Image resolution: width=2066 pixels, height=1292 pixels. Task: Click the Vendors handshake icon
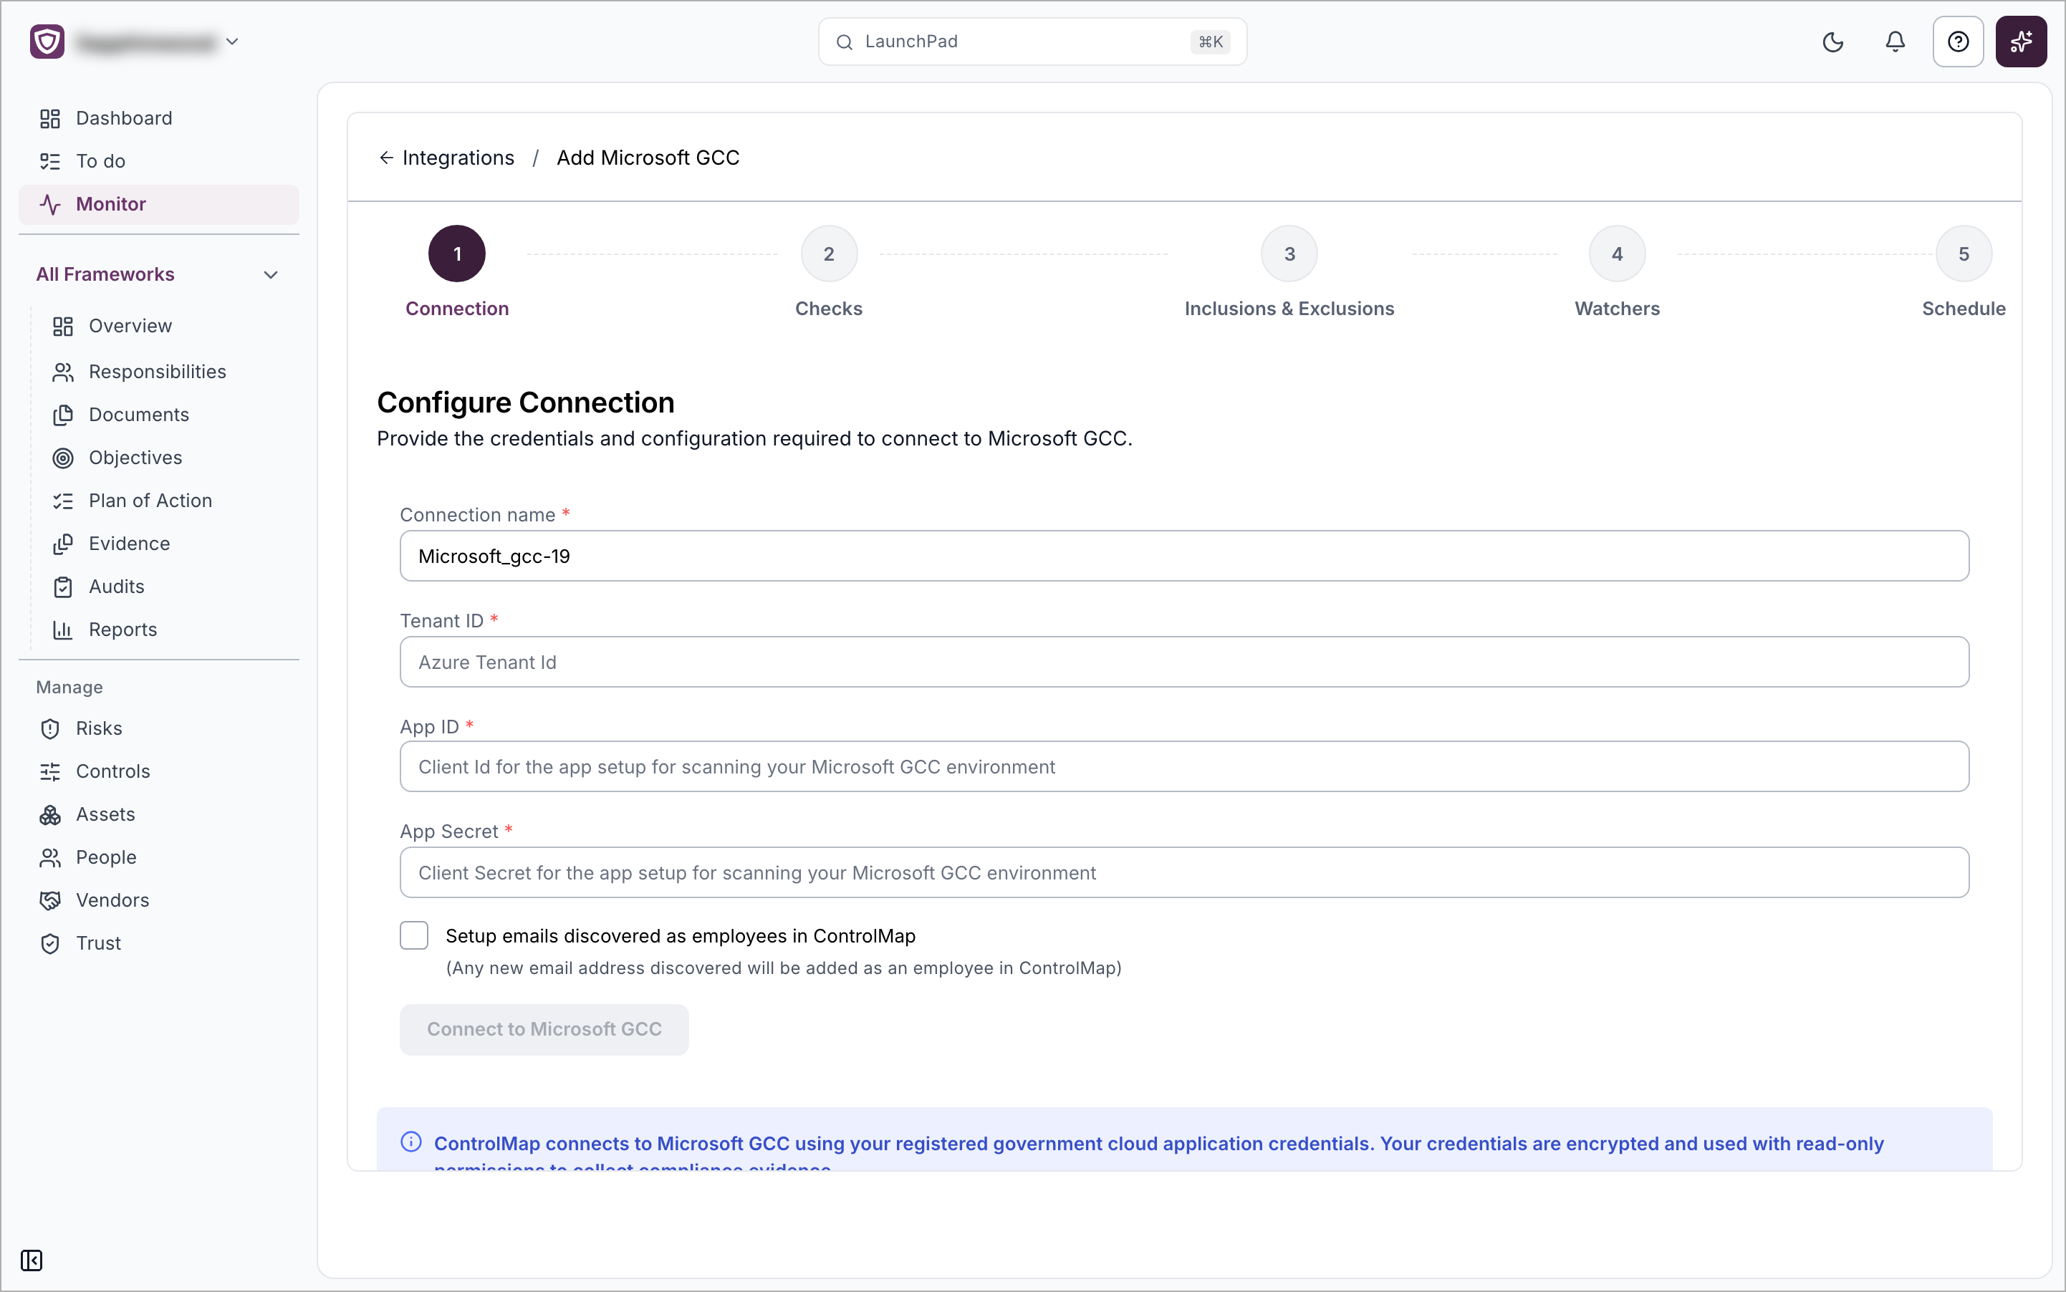pos(50,901)
